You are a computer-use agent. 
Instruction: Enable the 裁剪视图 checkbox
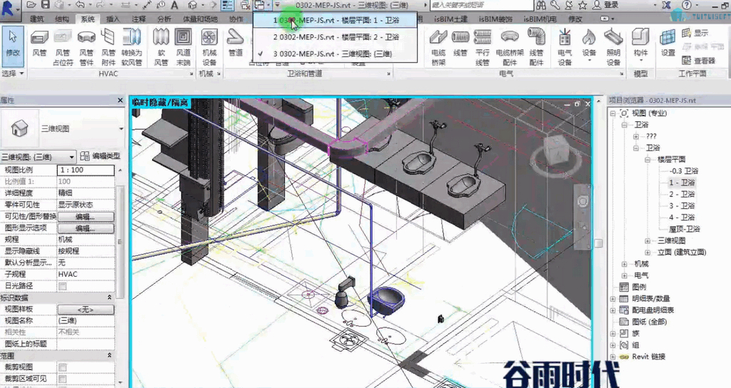pyautogui.click(x=63, y=367)
